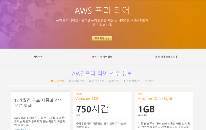This screenshot has width=206, height=130.
Task: Select the 언제나 무료 filter tab
Action: (x=97, y=81)
